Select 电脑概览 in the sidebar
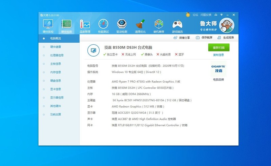 [59, 38]
